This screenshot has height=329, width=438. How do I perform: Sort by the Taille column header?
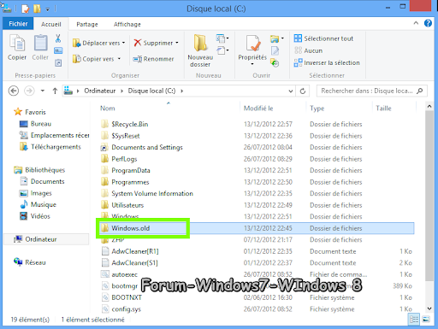tap(383, 109)
